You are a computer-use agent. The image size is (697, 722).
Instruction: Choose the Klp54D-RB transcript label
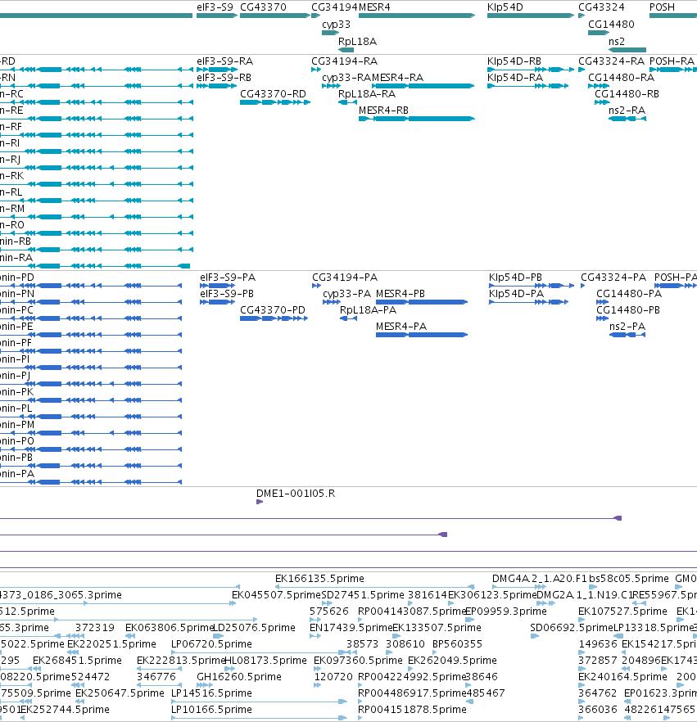[x=514, y=61]
